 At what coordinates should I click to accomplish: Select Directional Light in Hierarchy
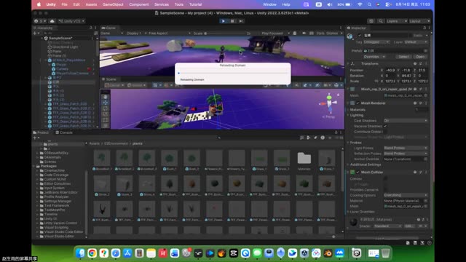click(65, 47)
